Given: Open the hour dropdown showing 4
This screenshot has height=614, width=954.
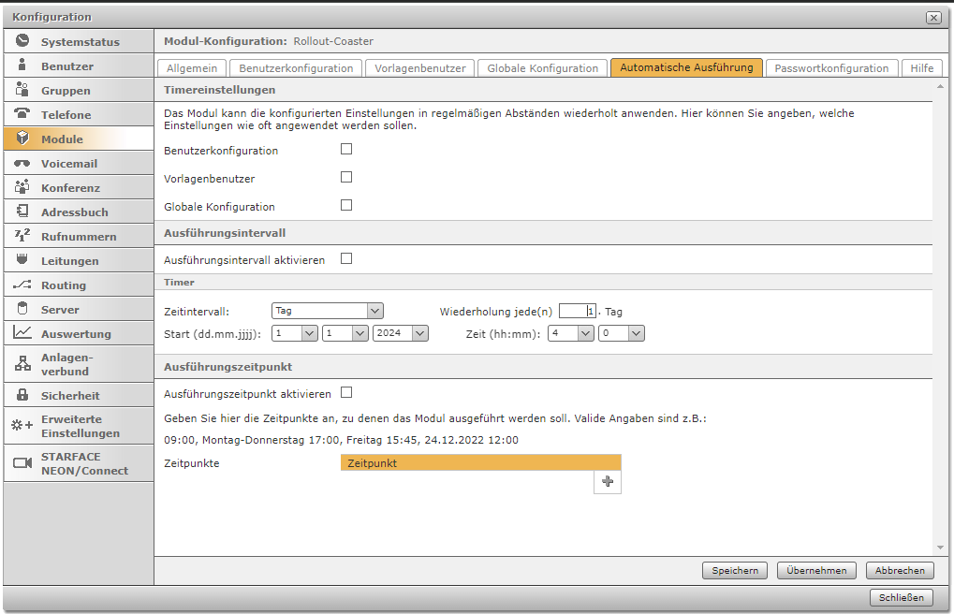Looking at the screenshot, I should tap(571, 333).
